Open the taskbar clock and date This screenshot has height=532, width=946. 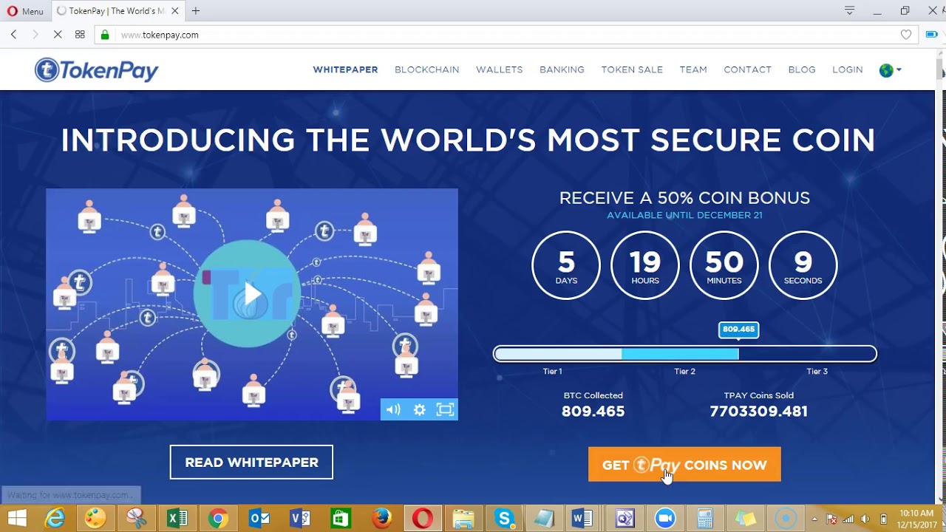click(916, 519)
